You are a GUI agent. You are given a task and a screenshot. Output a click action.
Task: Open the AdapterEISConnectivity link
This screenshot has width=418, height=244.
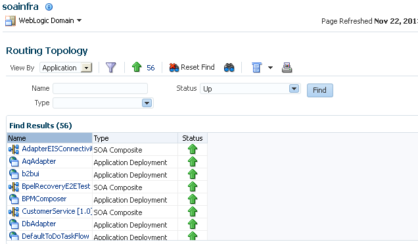[x=57, y=149]
